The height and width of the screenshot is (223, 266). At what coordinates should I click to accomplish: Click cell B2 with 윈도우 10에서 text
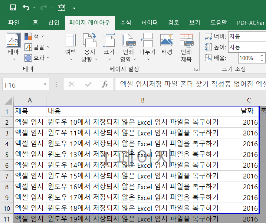[x=143, y=122]
